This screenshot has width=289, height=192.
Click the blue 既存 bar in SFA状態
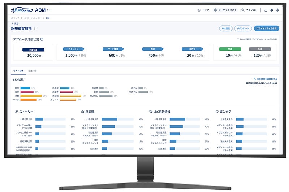click(25, 88)
